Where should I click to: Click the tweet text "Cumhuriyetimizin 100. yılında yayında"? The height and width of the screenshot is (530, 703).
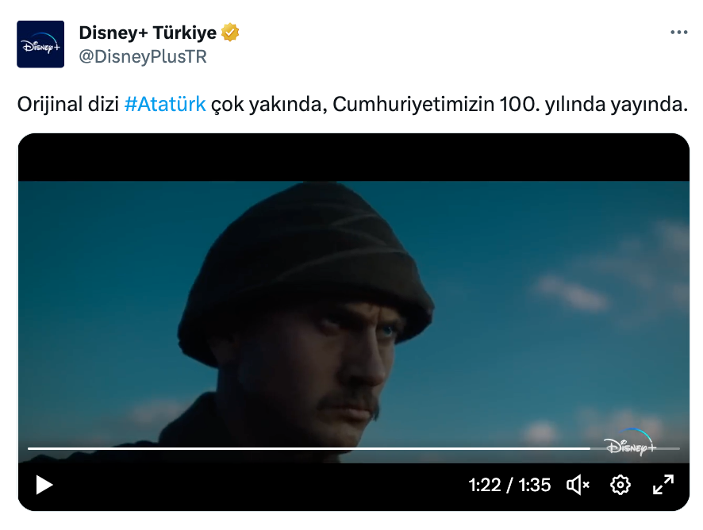click(509, 105)
